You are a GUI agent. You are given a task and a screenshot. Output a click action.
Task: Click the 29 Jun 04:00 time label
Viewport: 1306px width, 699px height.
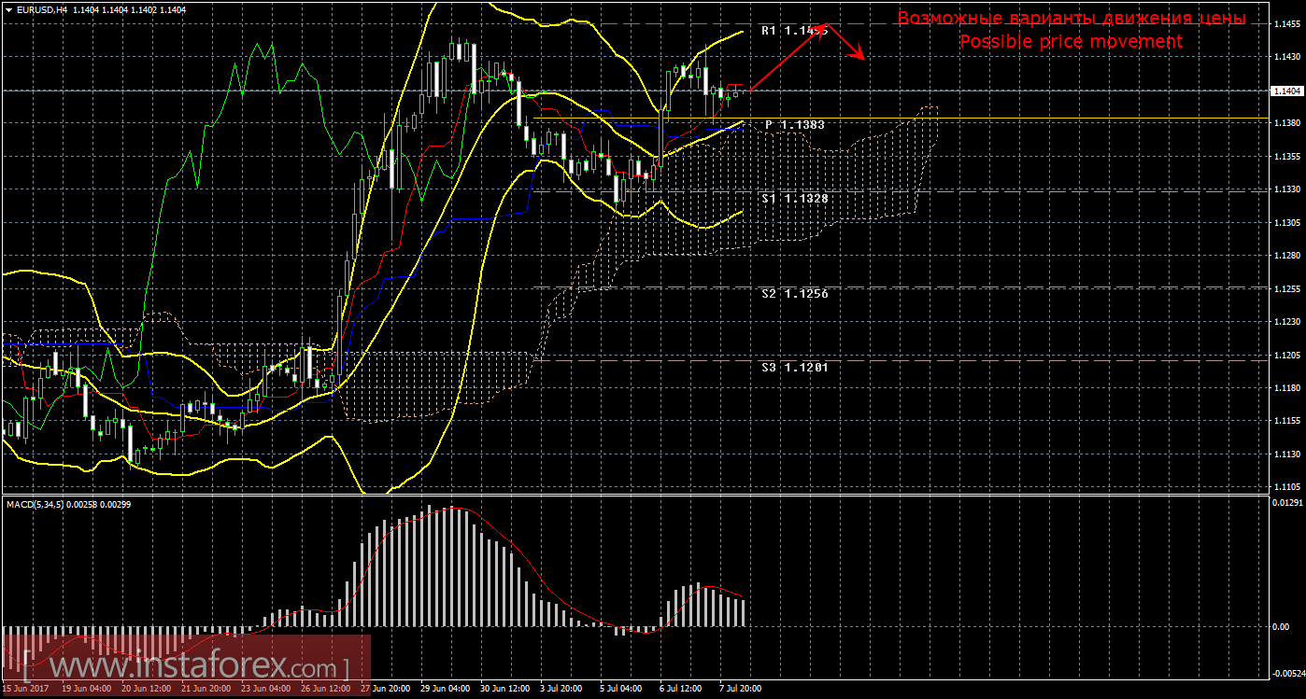(444, 689)
